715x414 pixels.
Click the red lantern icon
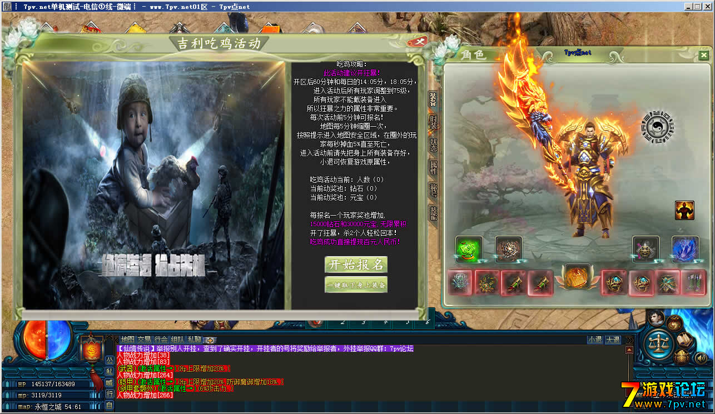coord(91,350)
